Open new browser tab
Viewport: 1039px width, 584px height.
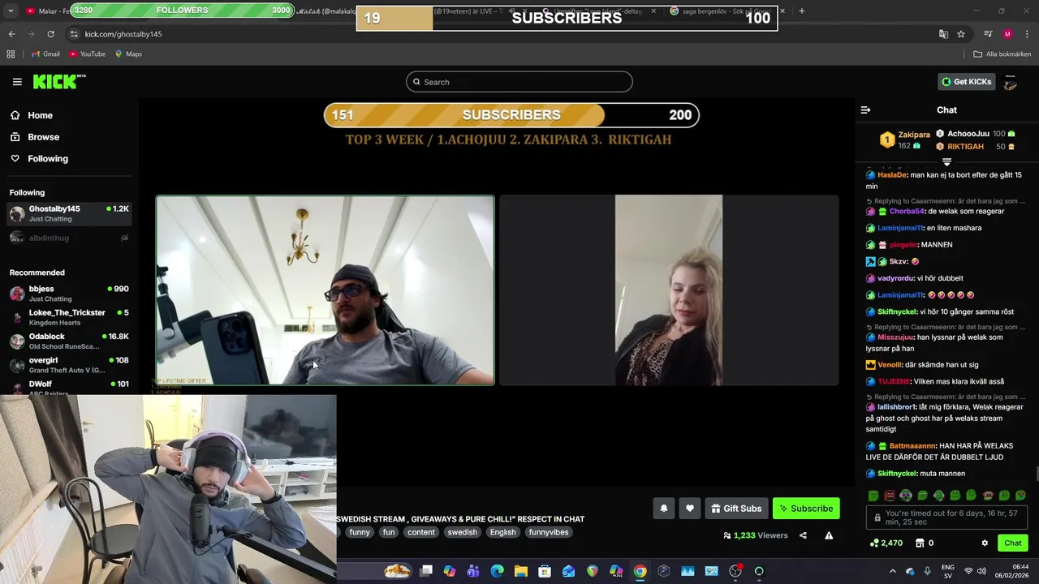pyautogui.click(x=801, y=11)
